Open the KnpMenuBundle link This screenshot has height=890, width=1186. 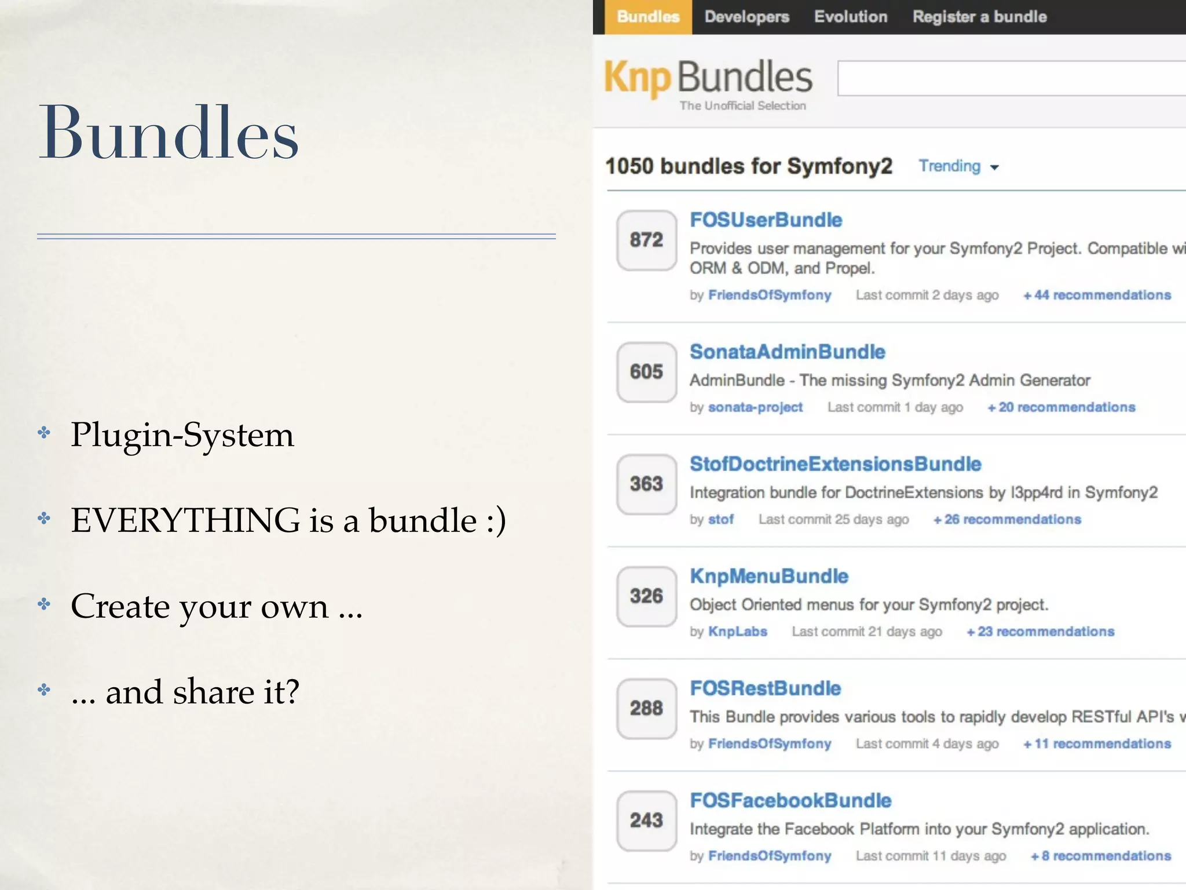click(x=768, y=576)
